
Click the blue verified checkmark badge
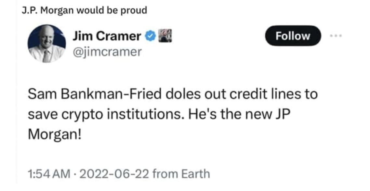(x=150, y=36)
